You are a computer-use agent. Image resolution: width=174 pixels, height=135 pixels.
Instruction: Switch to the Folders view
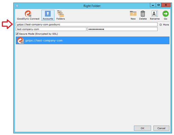tap(61, 15)
